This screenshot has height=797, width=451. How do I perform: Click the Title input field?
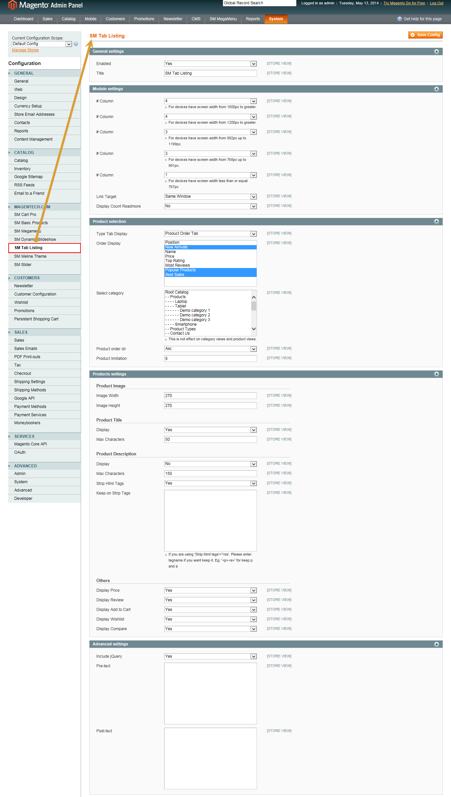click(211, 73)
